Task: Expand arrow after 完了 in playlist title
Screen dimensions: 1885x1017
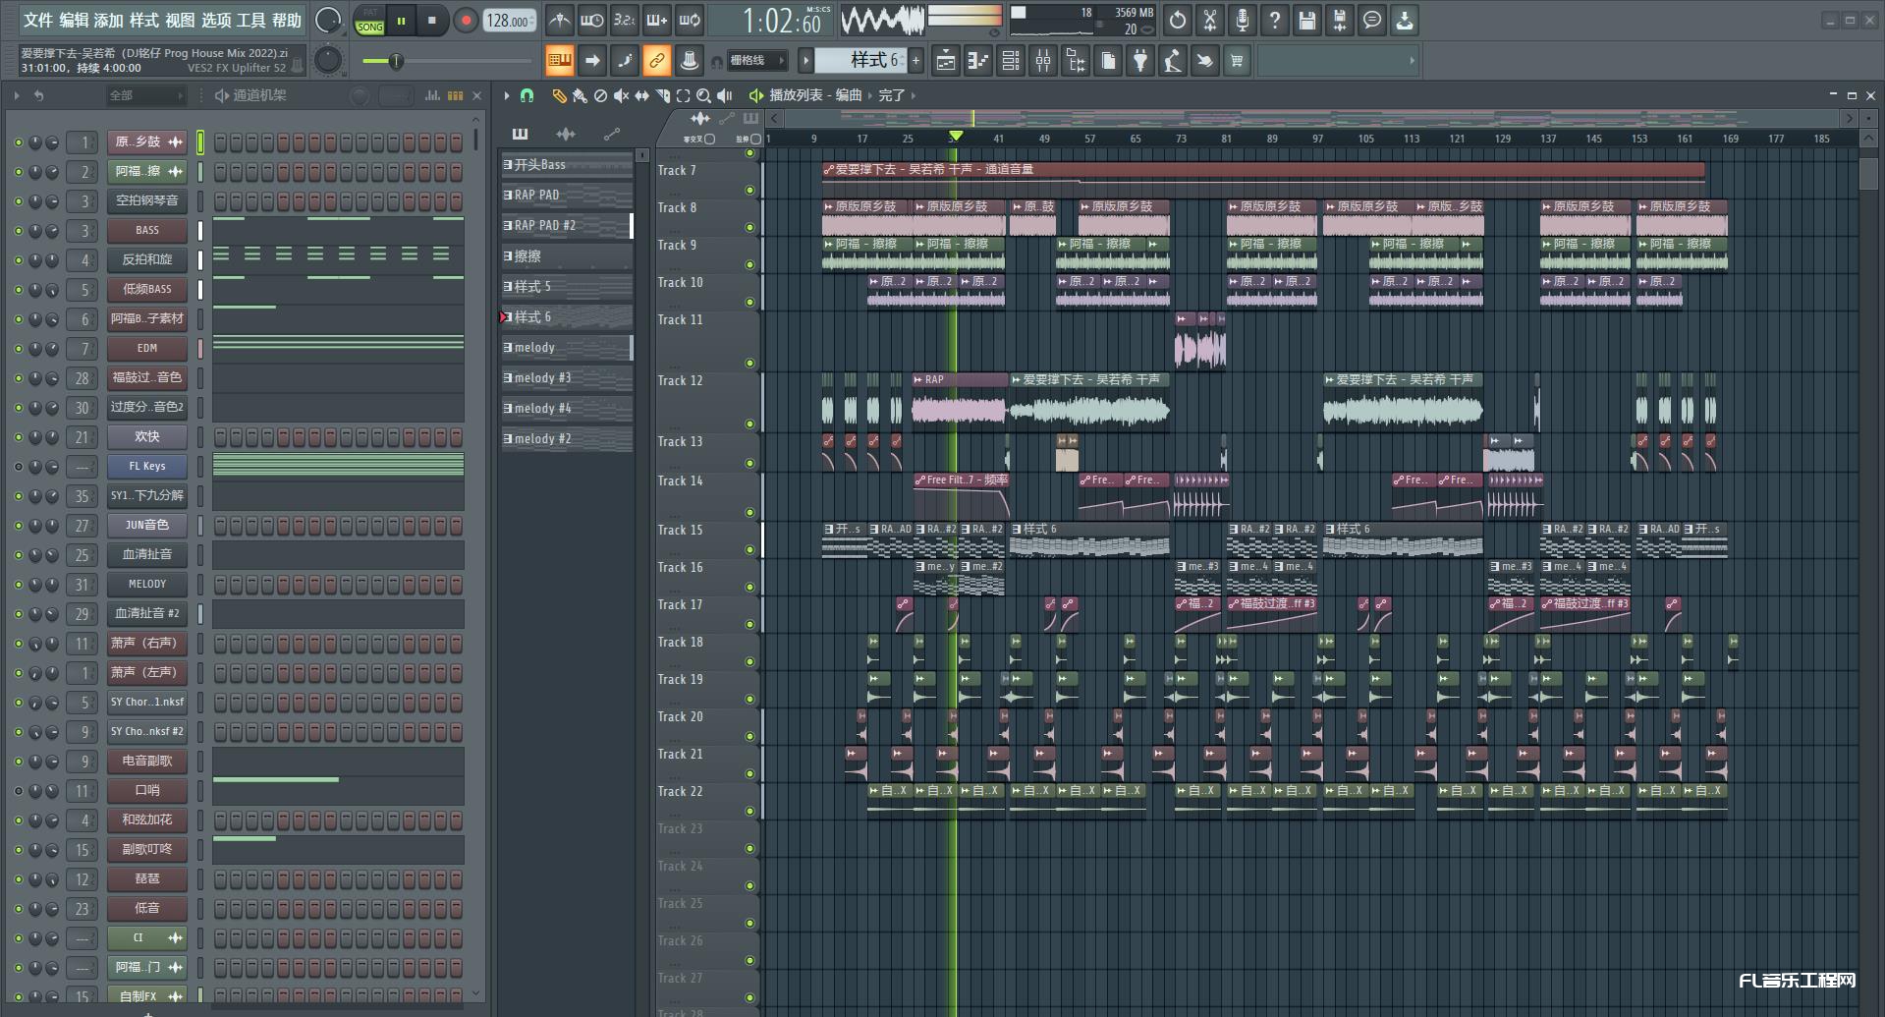Action: pos(914,95)
